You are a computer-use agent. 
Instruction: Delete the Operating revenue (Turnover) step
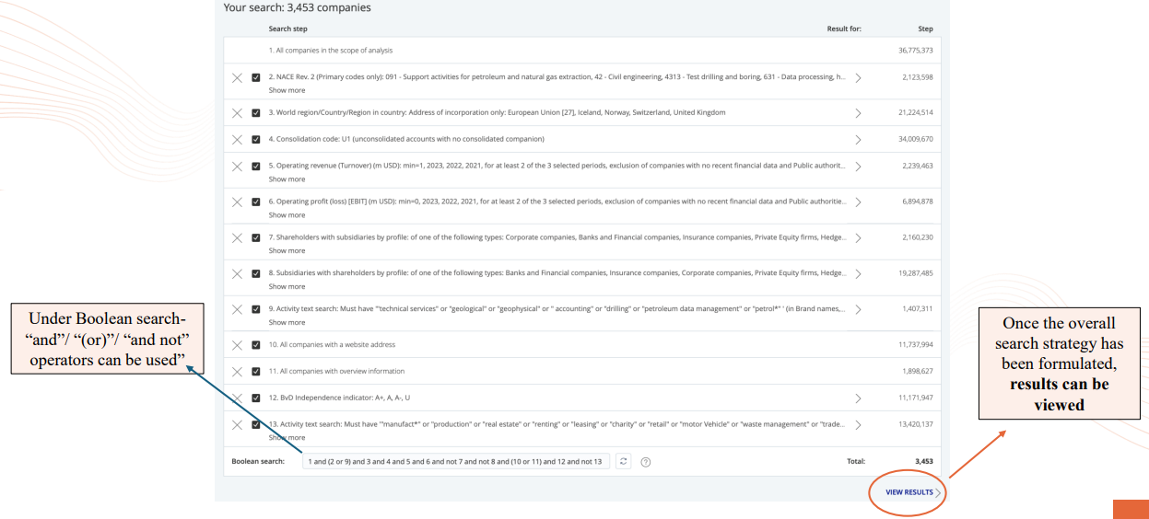click(237, 167)
